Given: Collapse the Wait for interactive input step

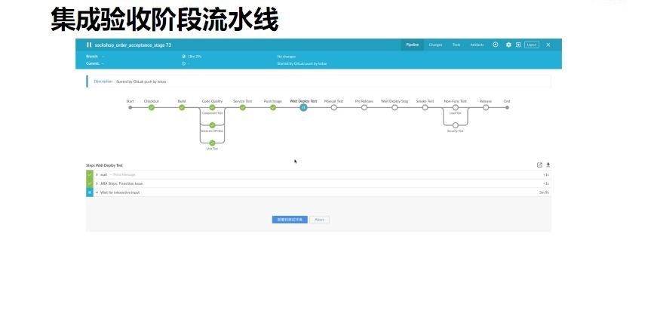Looking at the screenshot, I should (x=97, y=192).
